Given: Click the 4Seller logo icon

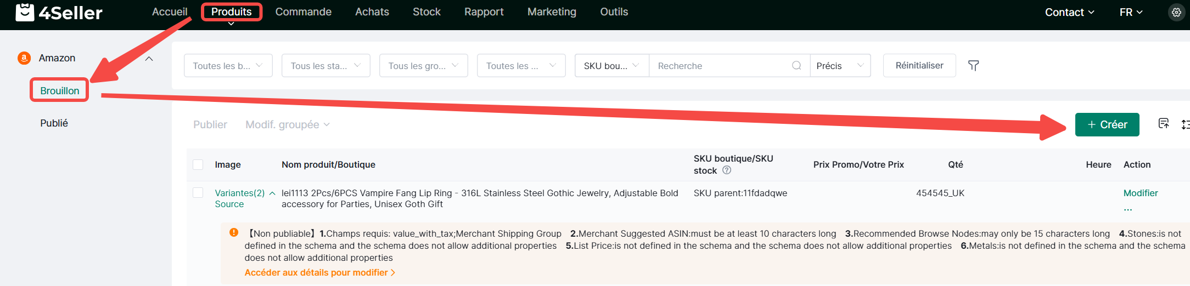Looking at the screenshot, I should tap(25, 12).
